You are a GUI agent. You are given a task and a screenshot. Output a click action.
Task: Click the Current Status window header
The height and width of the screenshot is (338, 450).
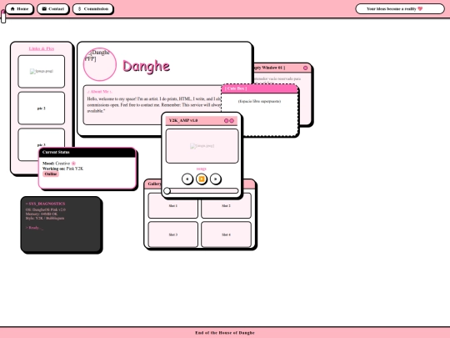coord(87,153)
